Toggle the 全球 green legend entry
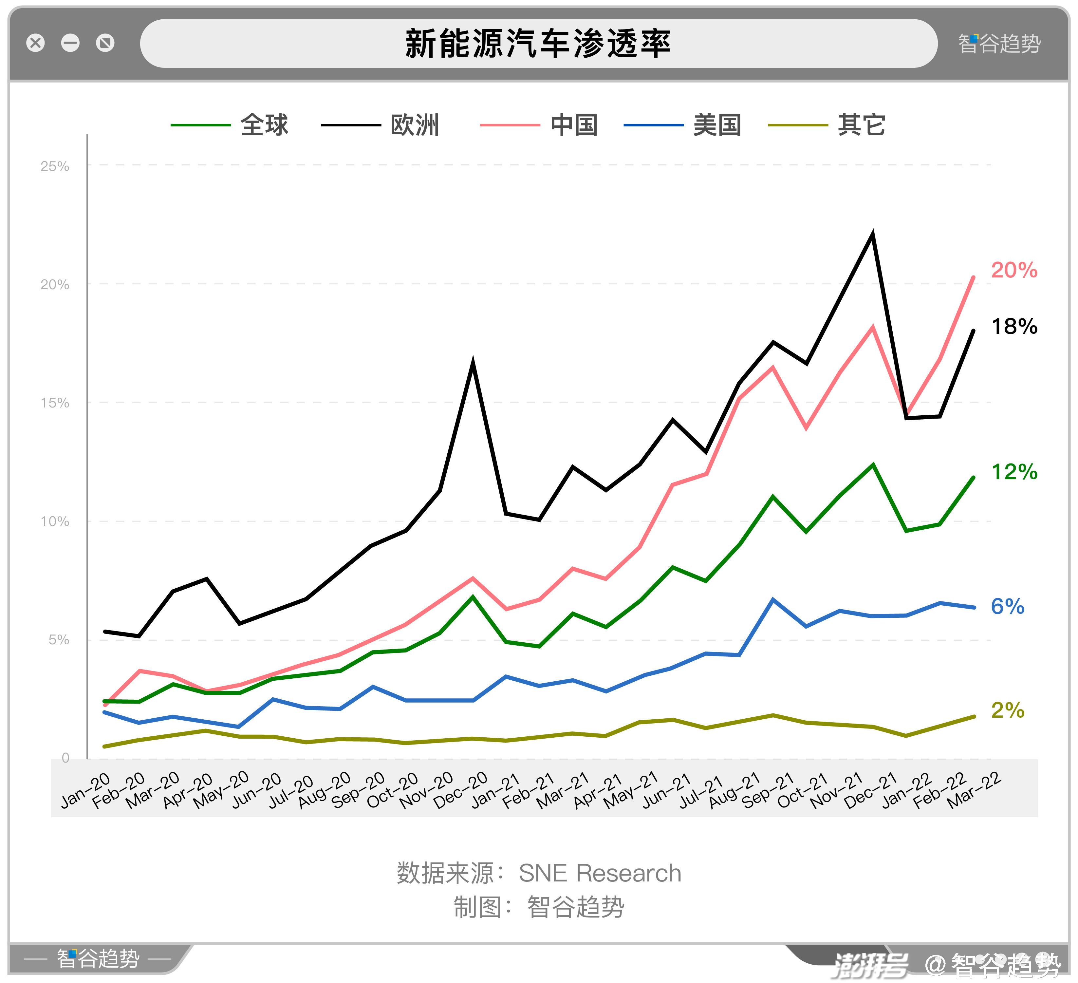 pos(264,125)
